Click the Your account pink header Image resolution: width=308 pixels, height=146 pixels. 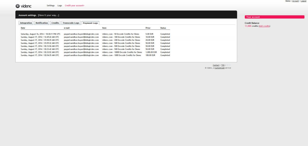274,17
